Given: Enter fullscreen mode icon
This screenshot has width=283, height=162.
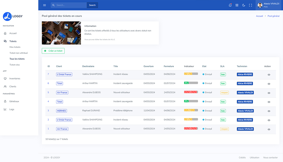Looking at the screenshot, I should pyautogui.click(x=250, y=5).
